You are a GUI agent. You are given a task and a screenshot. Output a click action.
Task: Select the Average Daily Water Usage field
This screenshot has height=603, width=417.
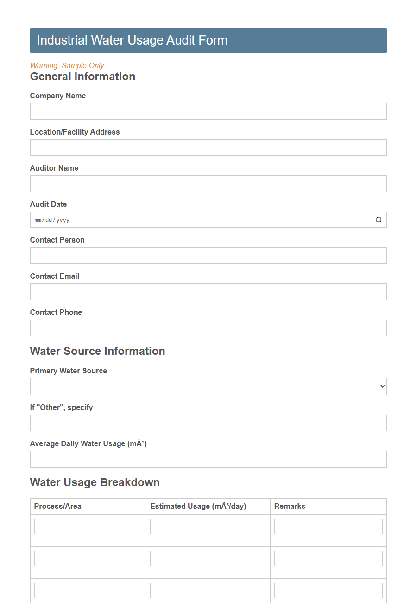[208, 459]
